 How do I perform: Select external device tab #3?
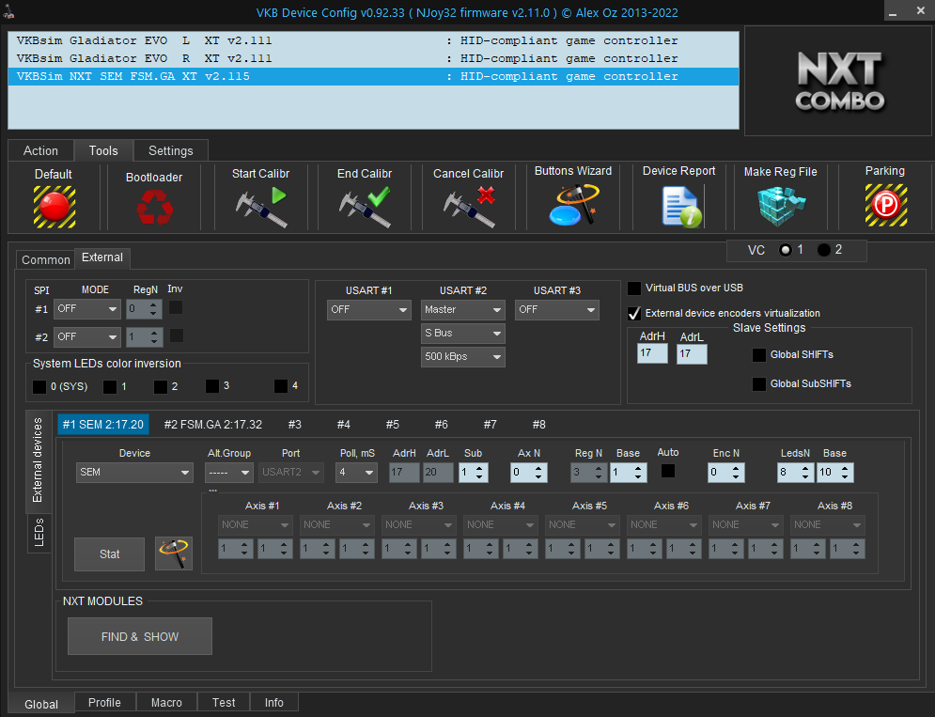[294, 425]
